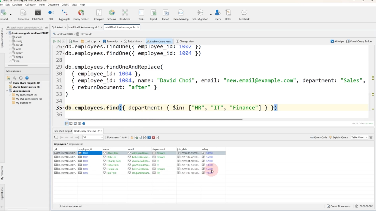Click the New script button
This screenshot has height=211, width=376.
[x=73, y=41]
